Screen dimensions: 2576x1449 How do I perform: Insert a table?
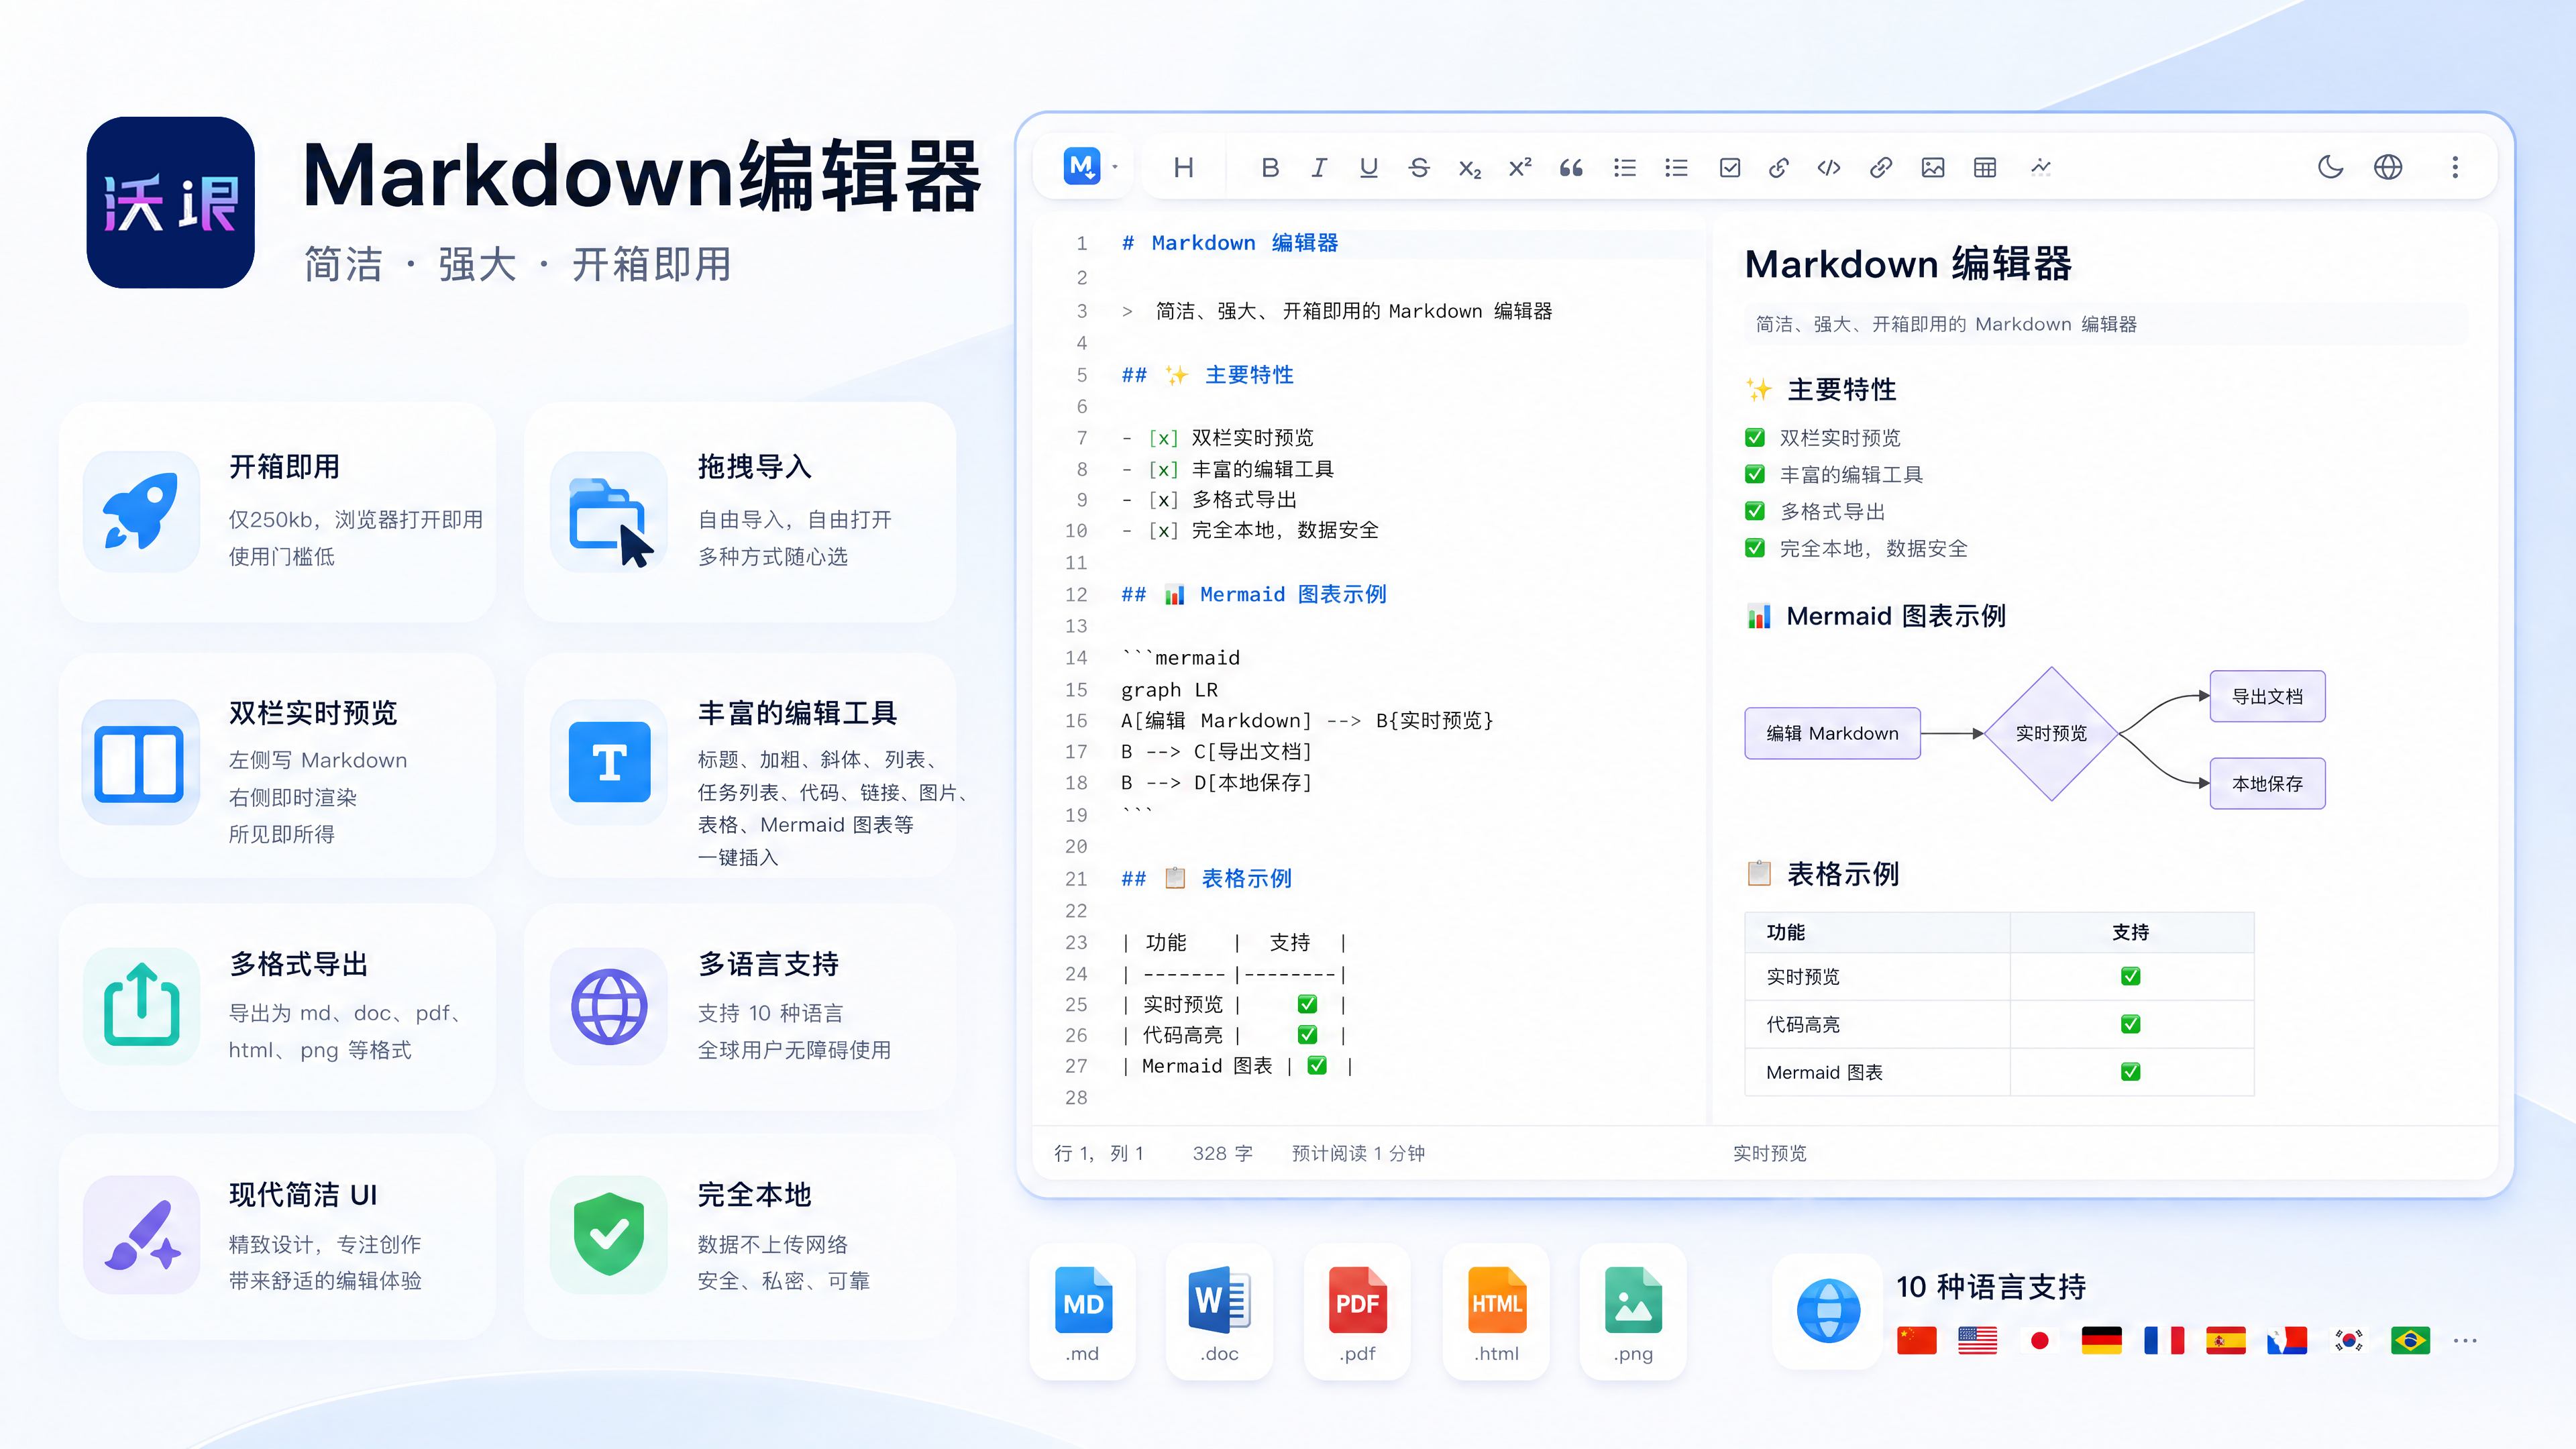tap(1985, 167)
